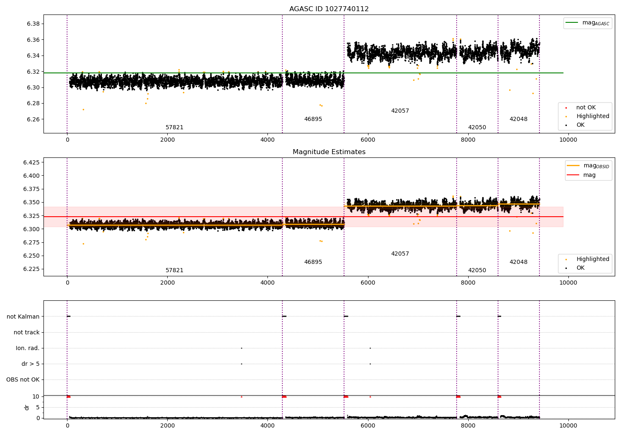Screen dimensions: 621x435
Task: Click the 'OBS not OK' axis label
Action: (23, 379)
